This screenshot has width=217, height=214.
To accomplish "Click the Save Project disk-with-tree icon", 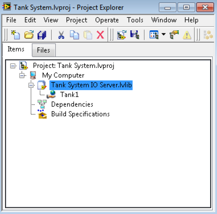I will 135,35.
